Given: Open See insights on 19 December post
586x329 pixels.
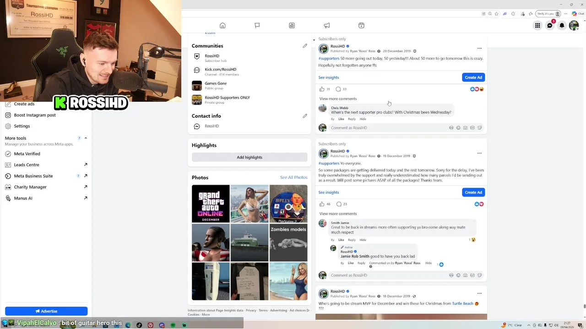Looking at the screenshot, I should coord(329,192).
